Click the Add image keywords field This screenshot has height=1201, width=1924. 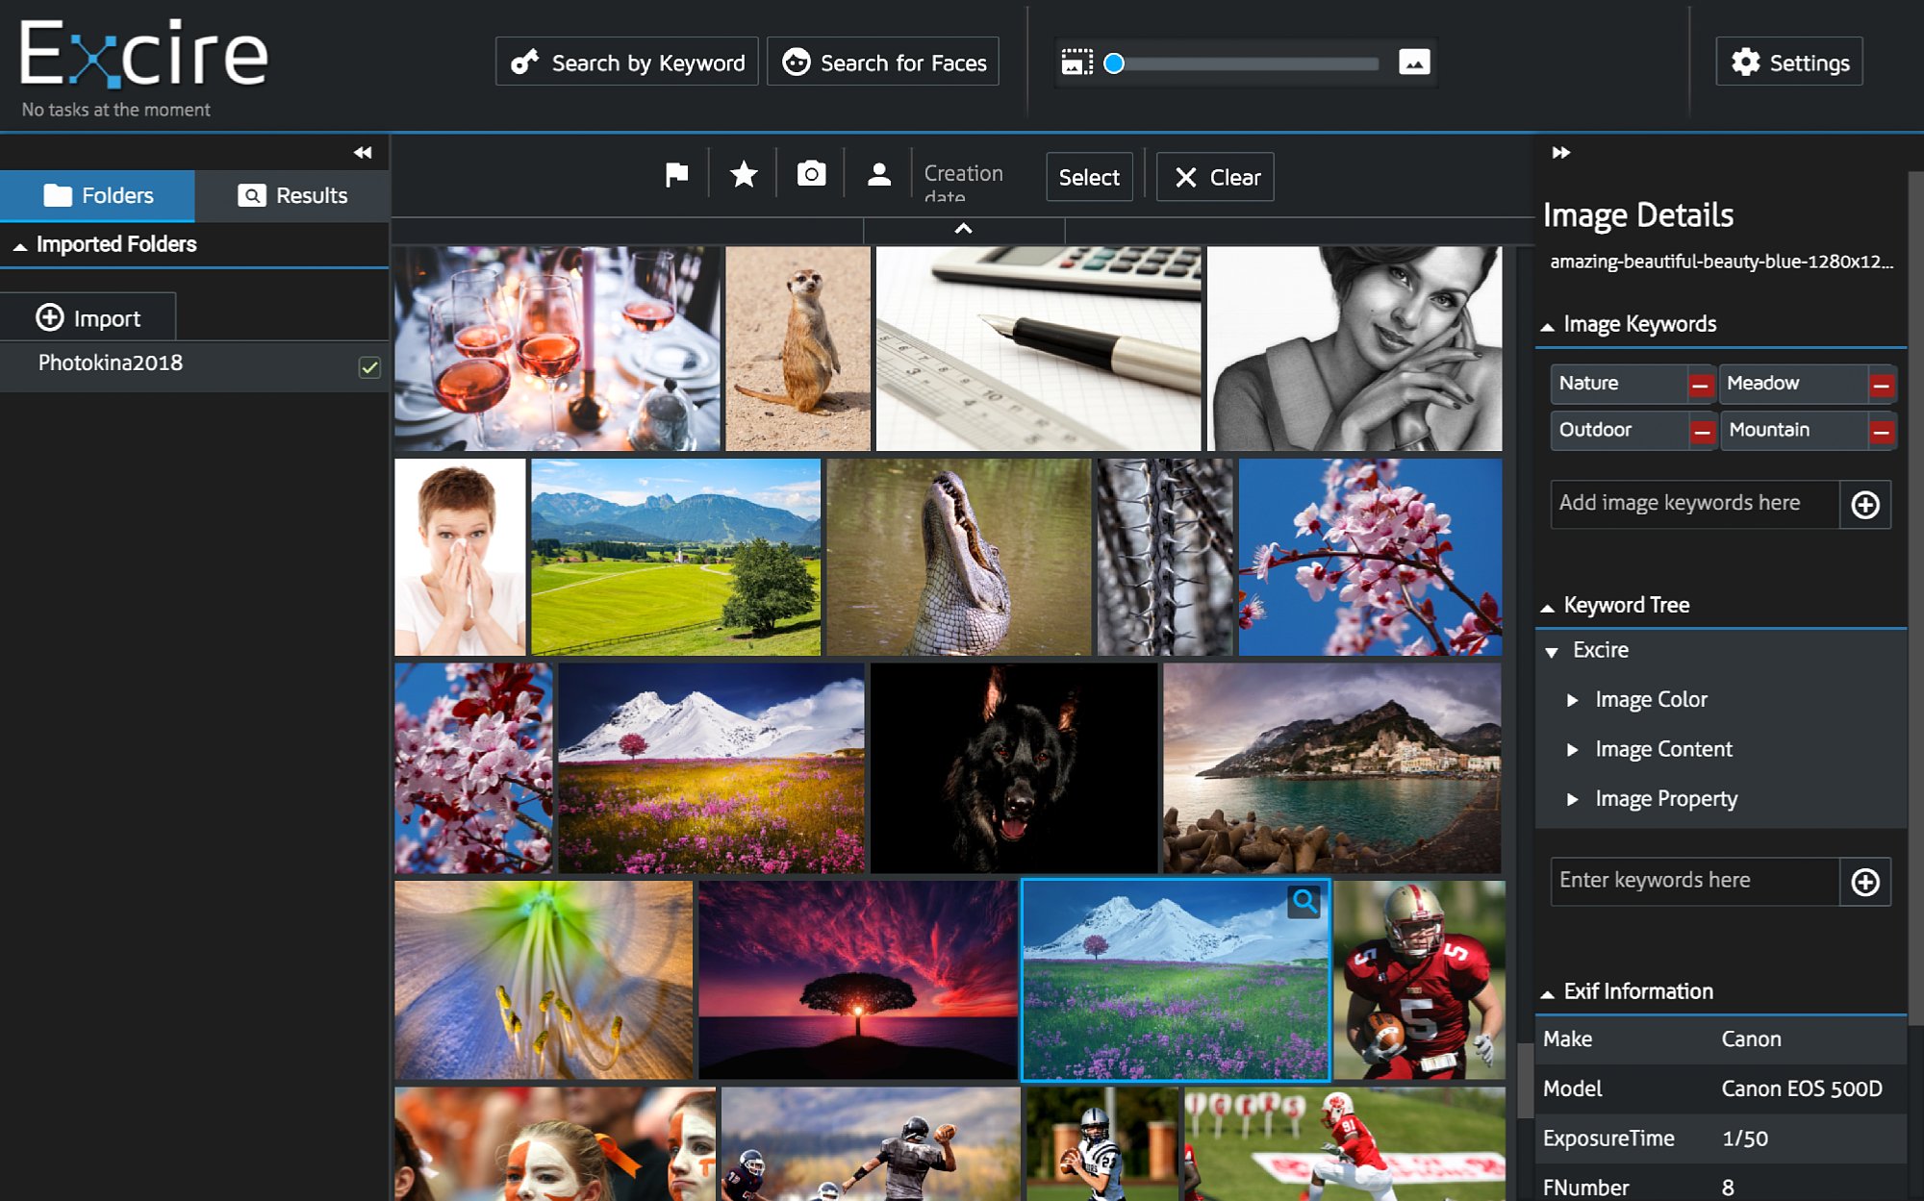tap(1695, 504)
